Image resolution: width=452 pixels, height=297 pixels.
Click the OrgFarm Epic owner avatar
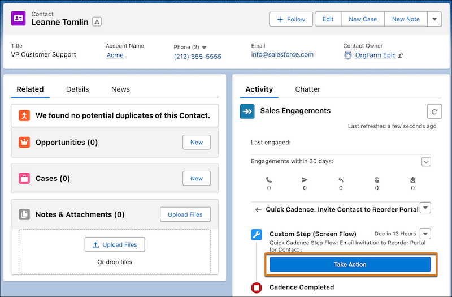pos(348,55)
